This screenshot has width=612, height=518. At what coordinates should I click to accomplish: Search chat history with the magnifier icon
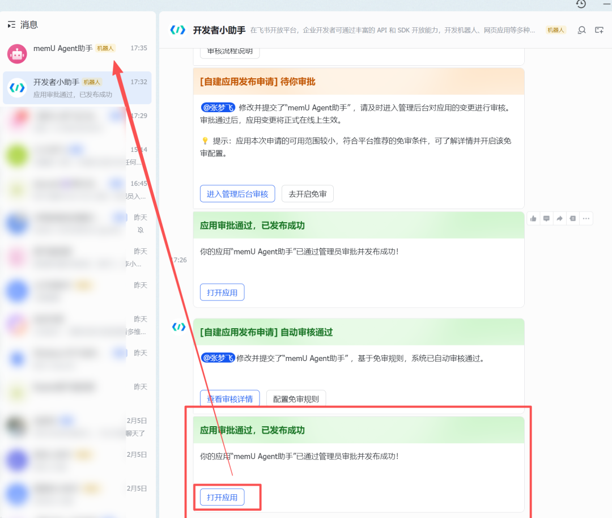(581, 30)
